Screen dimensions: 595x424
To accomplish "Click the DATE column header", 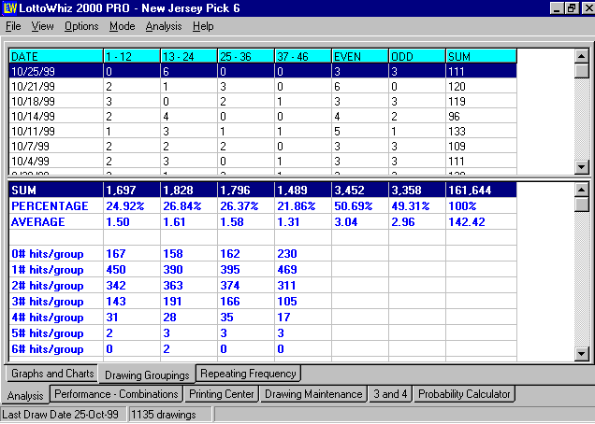I will coord(56,56).
